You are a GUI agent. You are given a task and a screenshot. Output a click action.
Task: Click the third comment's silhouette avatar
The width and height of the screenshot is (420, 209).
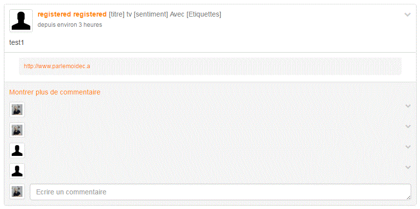coord(17,151)
